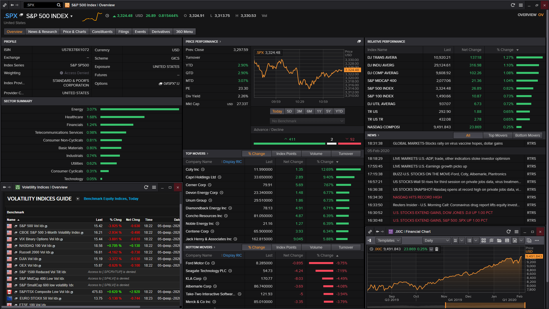Open the .IXIC Financial Chart hamburger menu
The width and height of the screenshot is (549, 309).
pyautogui.click(x=516, y=232)
